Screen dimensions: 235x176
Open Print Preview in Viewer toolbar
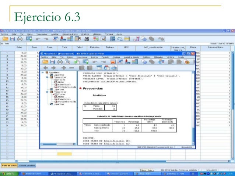67,62
